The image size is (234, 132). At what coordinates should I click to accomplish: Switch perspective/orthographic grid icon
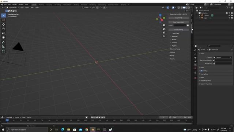pos(164,36)
